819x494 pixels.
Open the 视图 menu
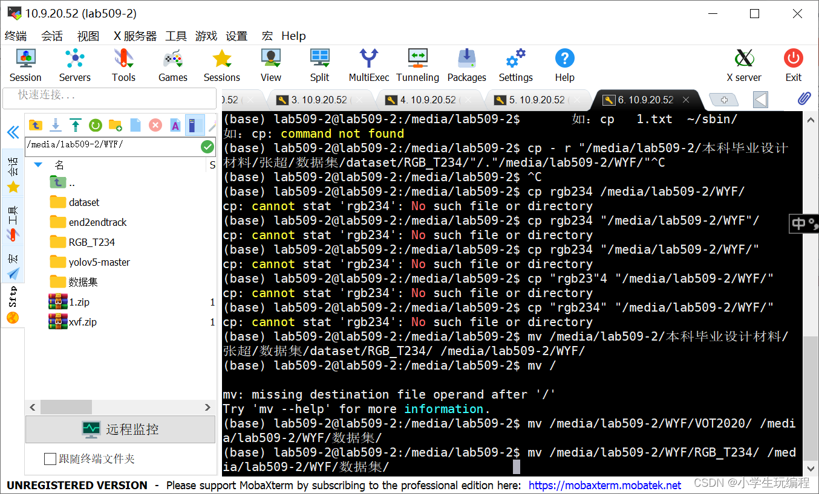pos(88,36)
